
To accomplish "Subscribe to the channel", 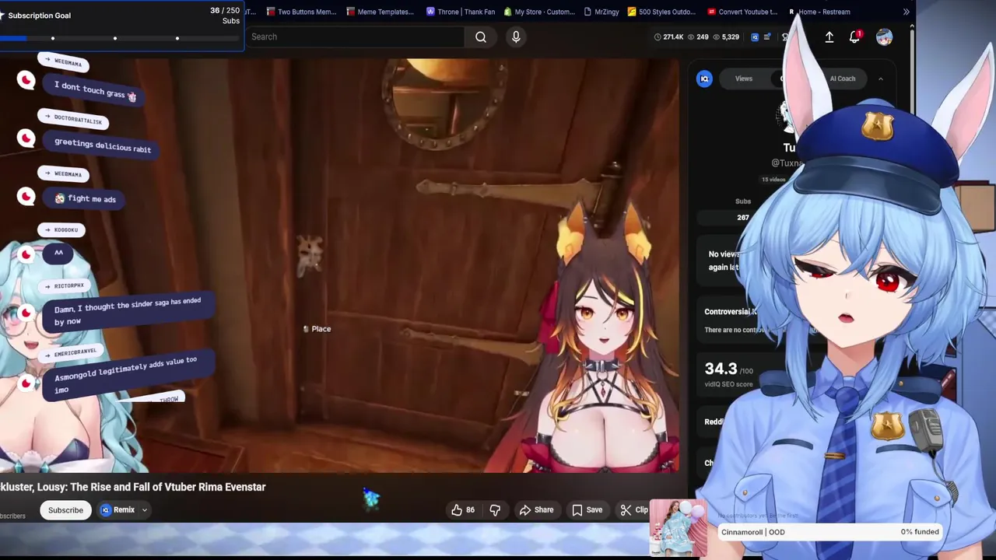I will (x=65, y=510).
